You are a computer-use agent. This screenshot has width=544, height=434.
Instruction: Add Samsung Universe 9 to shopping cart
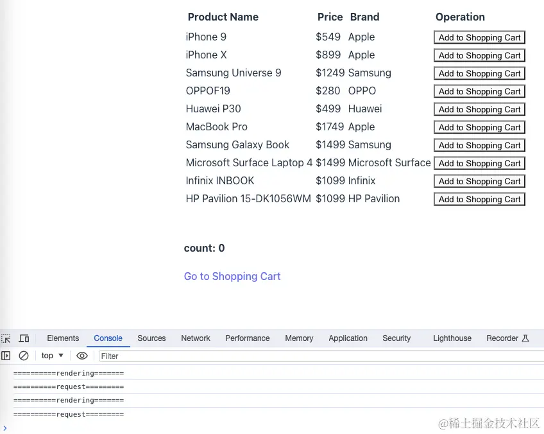[x=479, y=73]
